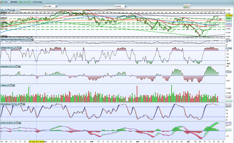Click the 'juil.' month marker on time axis

point(188,141)
